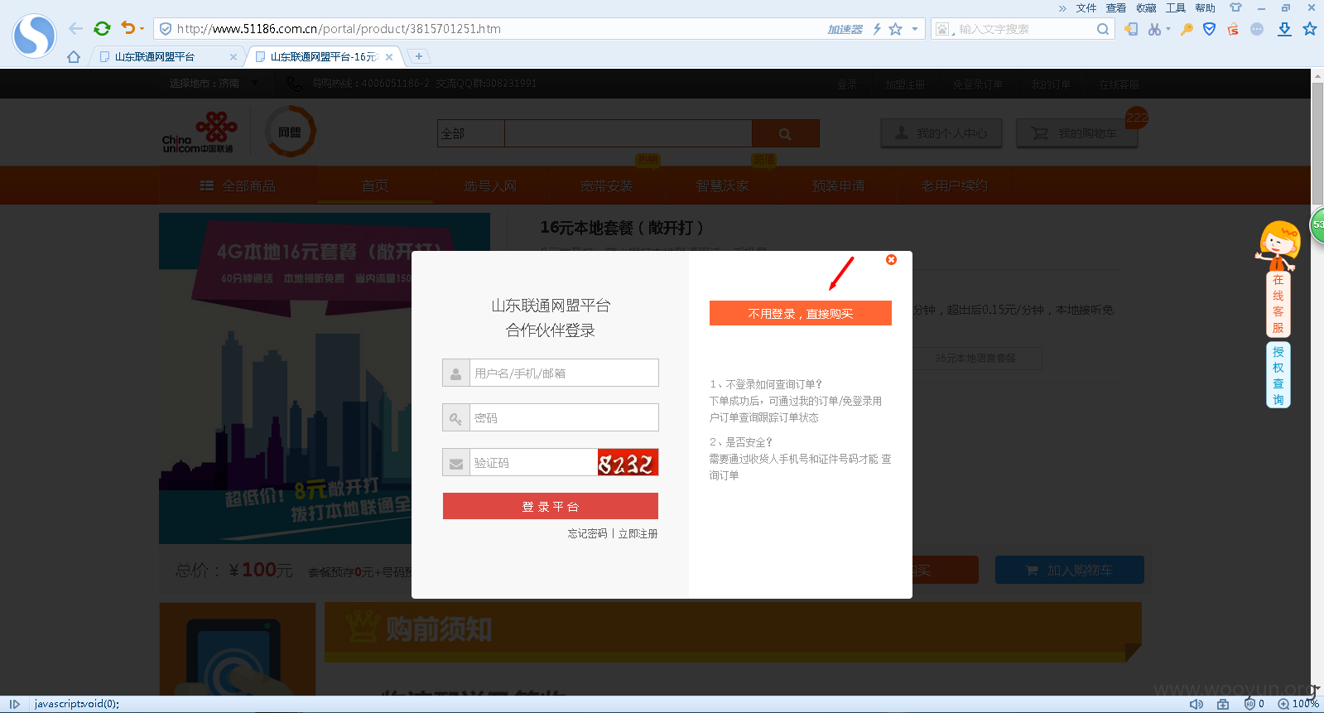Viewport: 1324px width, 713px height.
Task: Click the blue shield security icon
Action: (1209, 29)
